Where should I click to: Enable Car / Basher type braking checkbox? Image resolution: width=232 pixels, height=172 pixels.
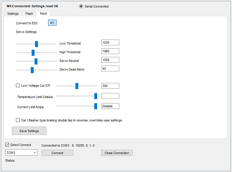pyautogui.click(x=18, y=120)
